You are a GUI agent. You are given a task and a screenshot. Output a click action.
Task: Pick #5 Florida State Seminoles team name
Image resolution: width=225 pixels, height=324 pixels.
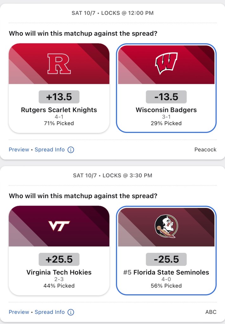pos(166,272)
